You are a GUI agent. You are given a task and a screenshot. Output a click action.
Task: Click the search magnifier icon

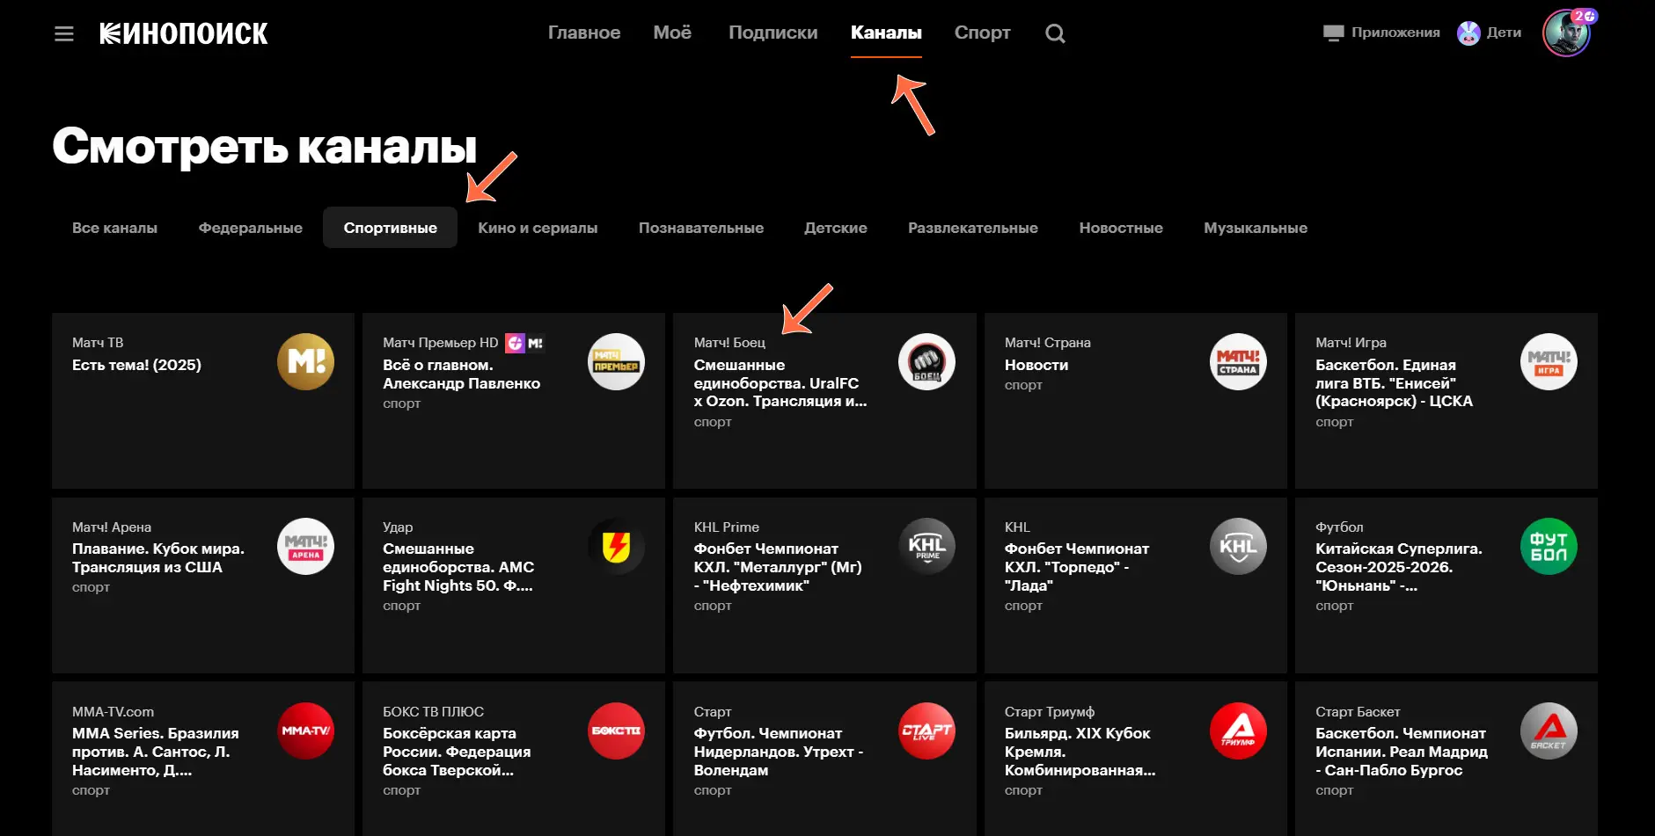pos(1055,34)
